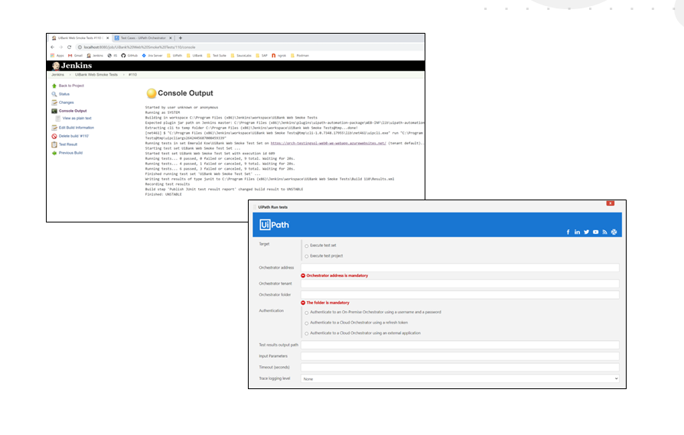Open a new browser tab with plus
The height and width of the screenshot is (435, 684).
180,38
